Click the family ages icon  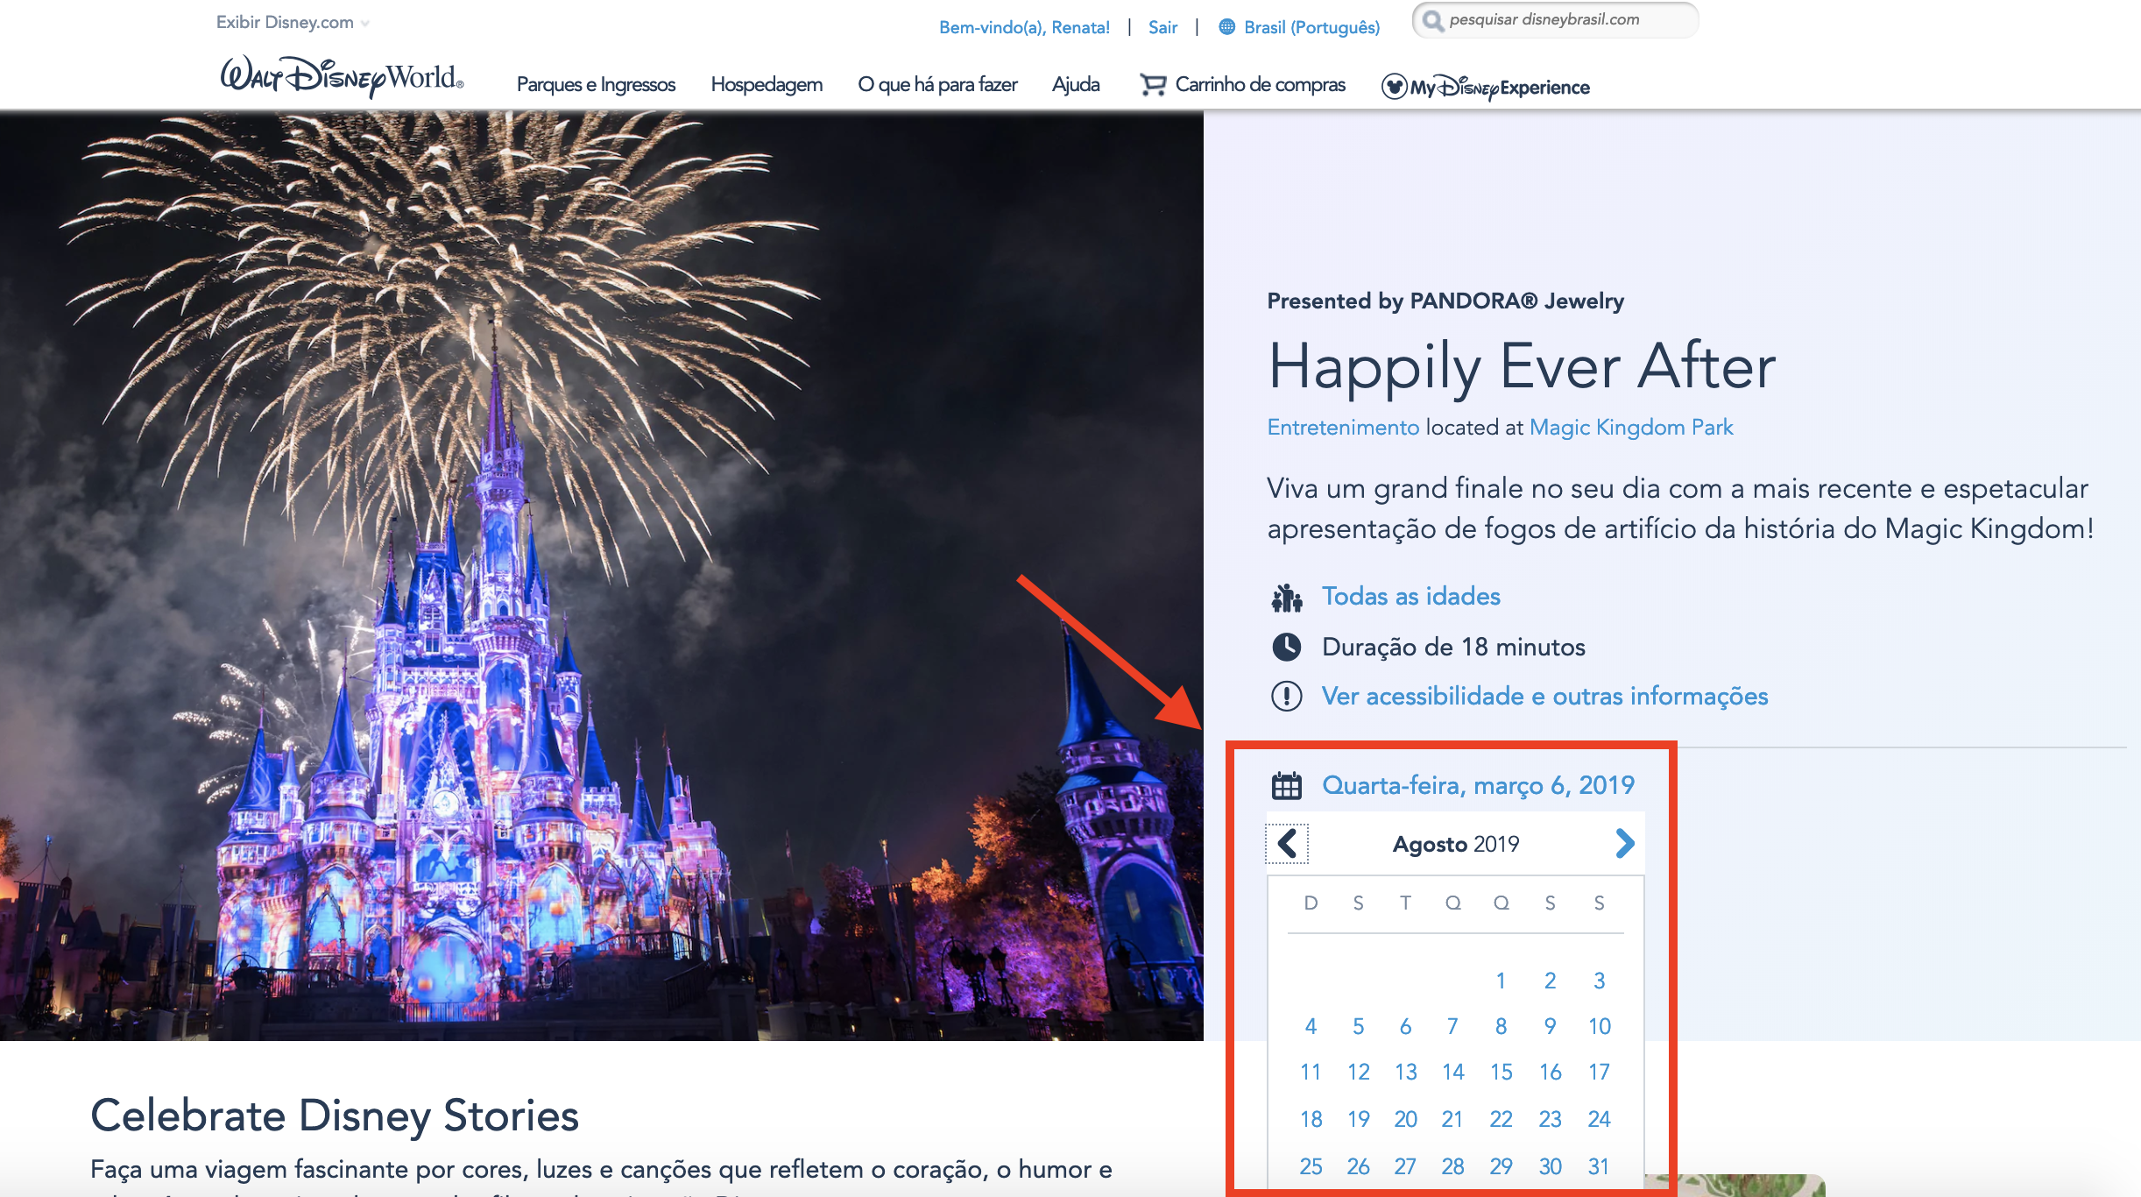(x=1287, y=598)
